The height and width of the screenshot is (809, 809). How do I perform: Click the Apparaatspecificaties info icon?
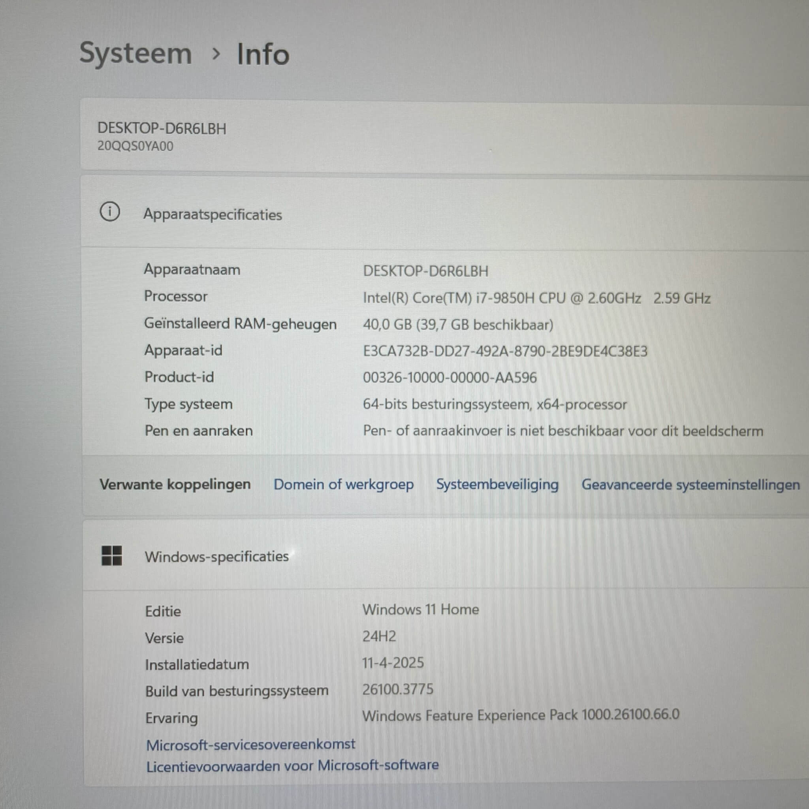tap(110, 211)
